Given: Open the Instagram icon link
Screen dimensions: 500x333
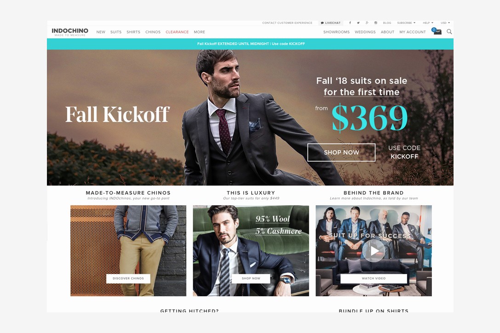Looking at the screenshot, I should click(376, 23).
